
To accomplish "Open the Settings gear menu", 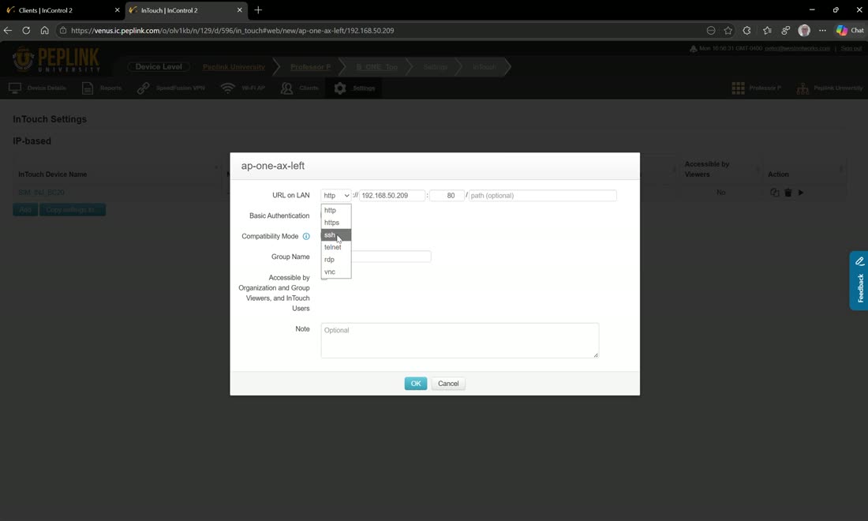I will click(355, 88).
